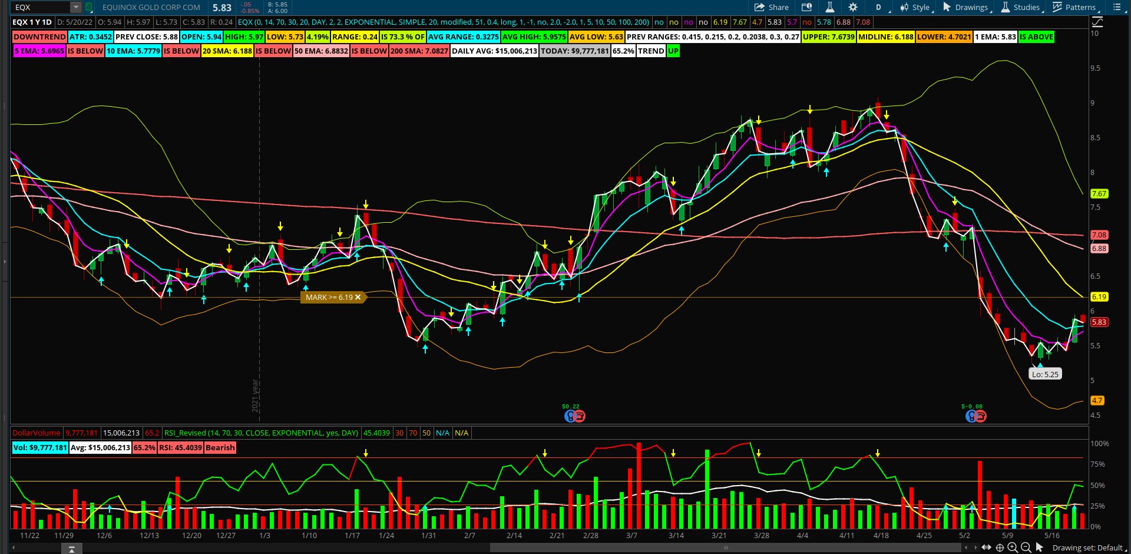Screen dimensions: 1131x554
Task: Click the horizontal time scrollbar thumb
Action: [726, 548]
